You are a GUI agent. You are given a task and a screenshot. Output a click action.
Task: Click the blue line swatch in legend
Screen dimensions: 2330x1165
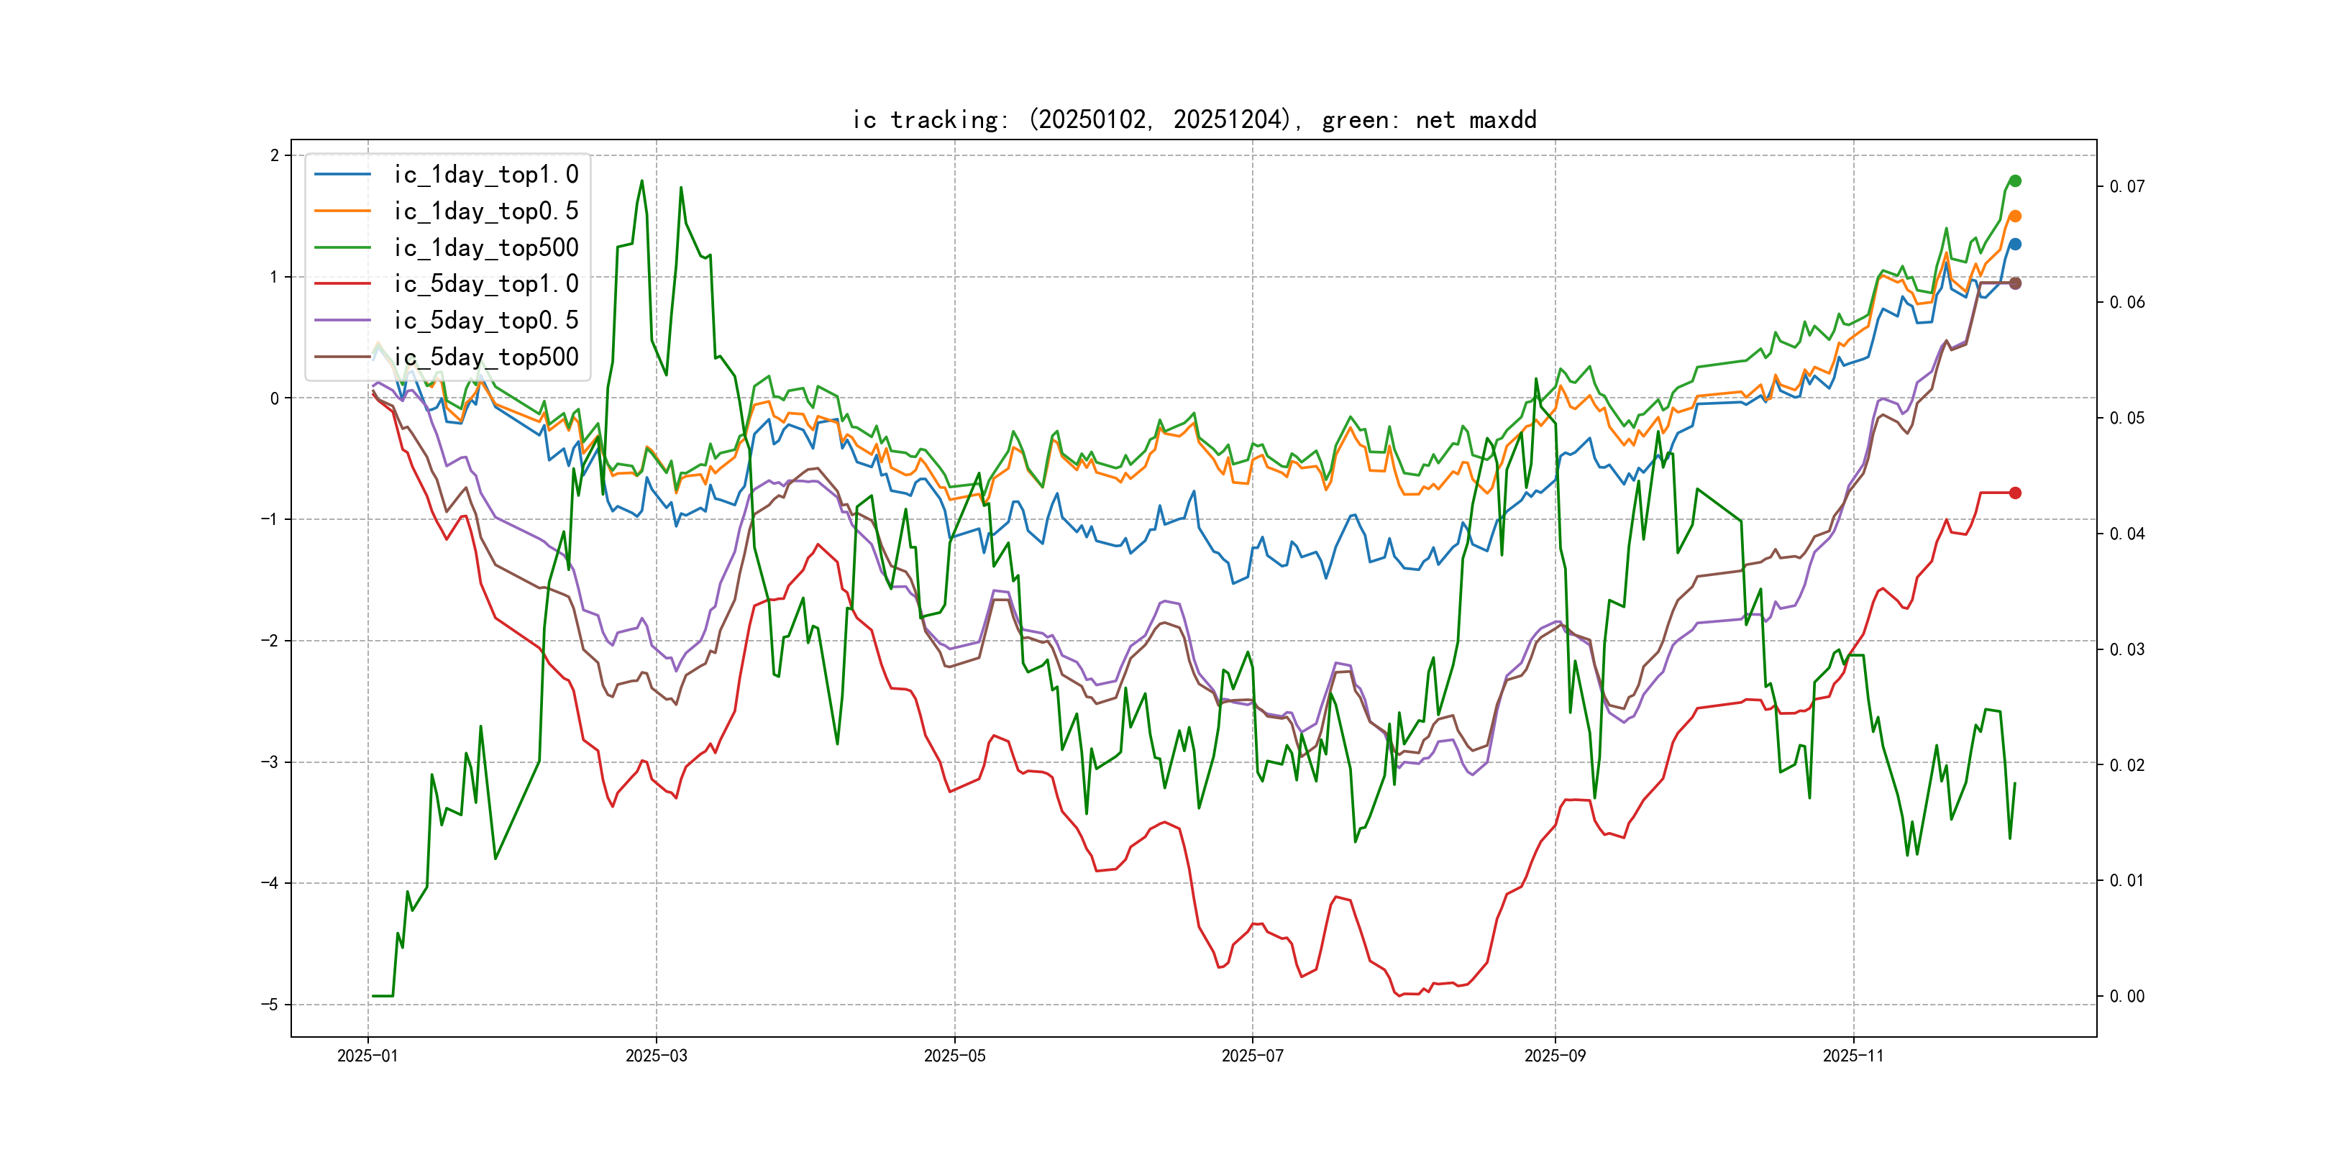[342, 175]
